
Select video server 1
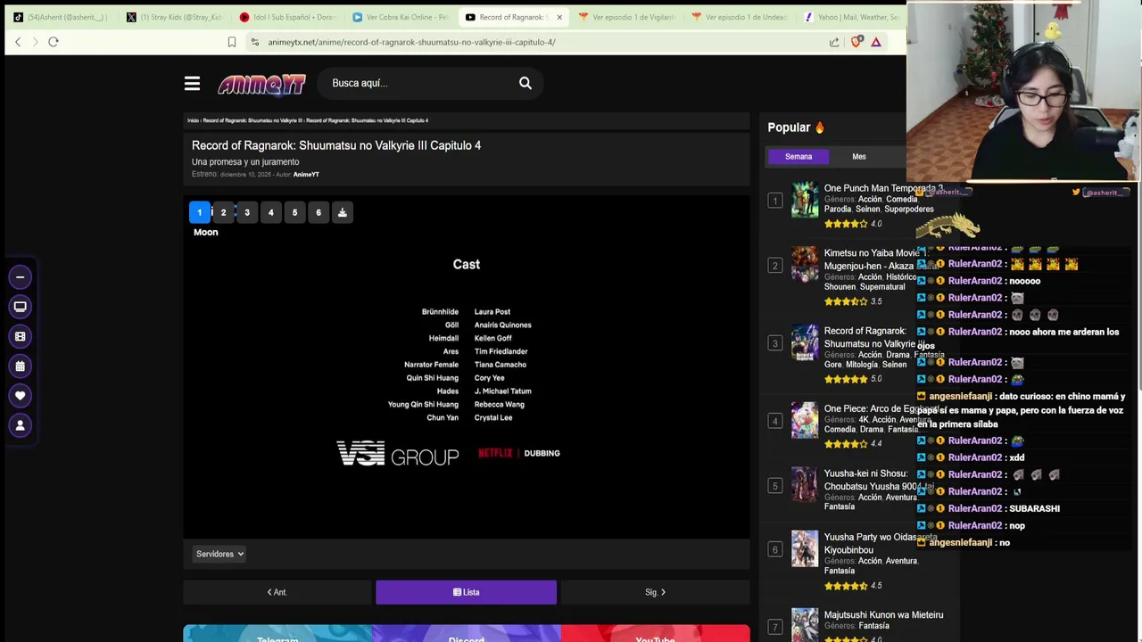[x=199, y=212]
